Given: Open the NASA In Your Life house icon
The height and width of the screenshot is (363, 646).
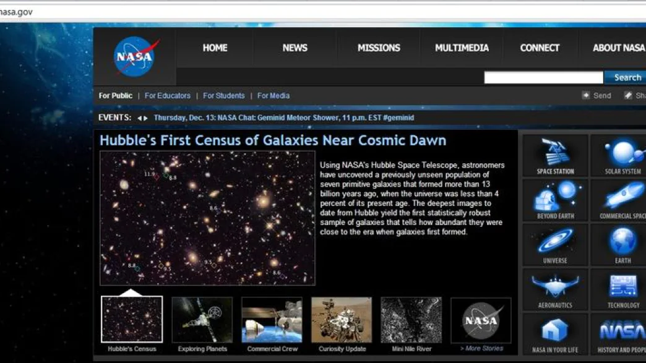Looking at the screenshot, I should coord(556,334).
